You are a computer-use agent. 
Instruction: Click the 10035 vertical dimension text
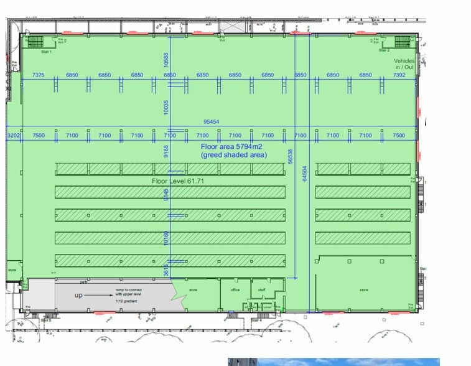click(x=166, y=106)
